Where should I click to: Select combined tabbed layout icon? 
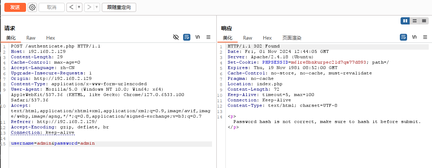tap(424, 21)
